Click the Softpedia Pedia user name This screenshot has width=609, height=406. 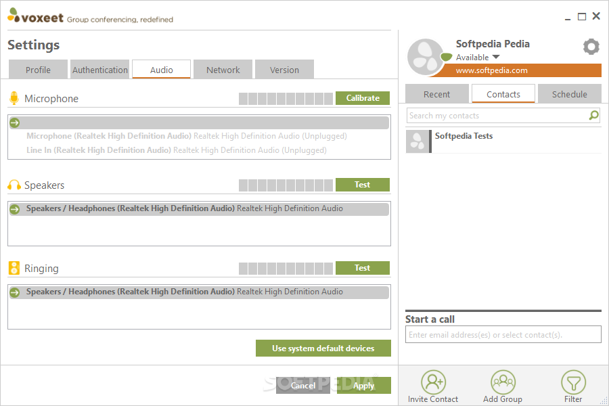(x=493, y=44)
